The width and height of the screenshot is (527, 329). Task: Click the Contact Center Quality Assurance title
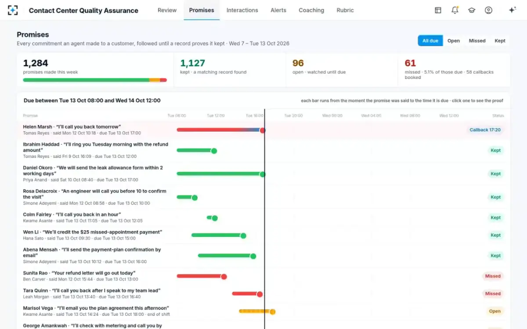point(83,11)
